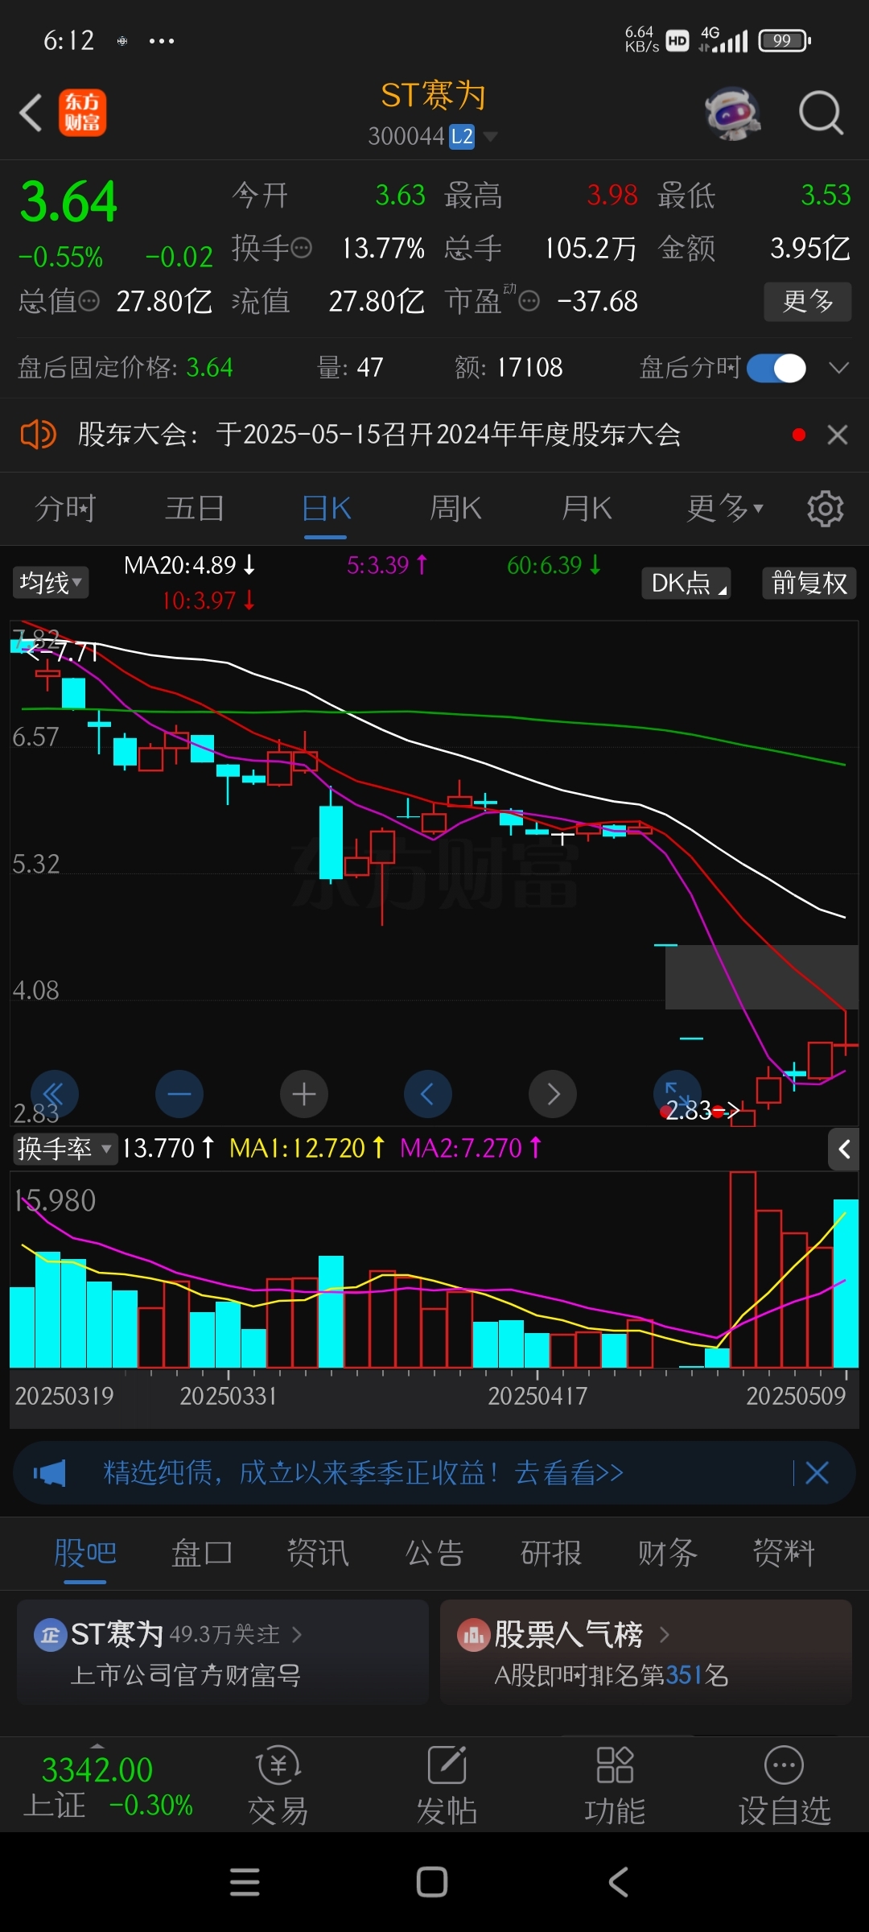The height and width of the screenshot is (1932, 869).
Task: Click the 前复权 adjustment button
Action: coord(809,583)
